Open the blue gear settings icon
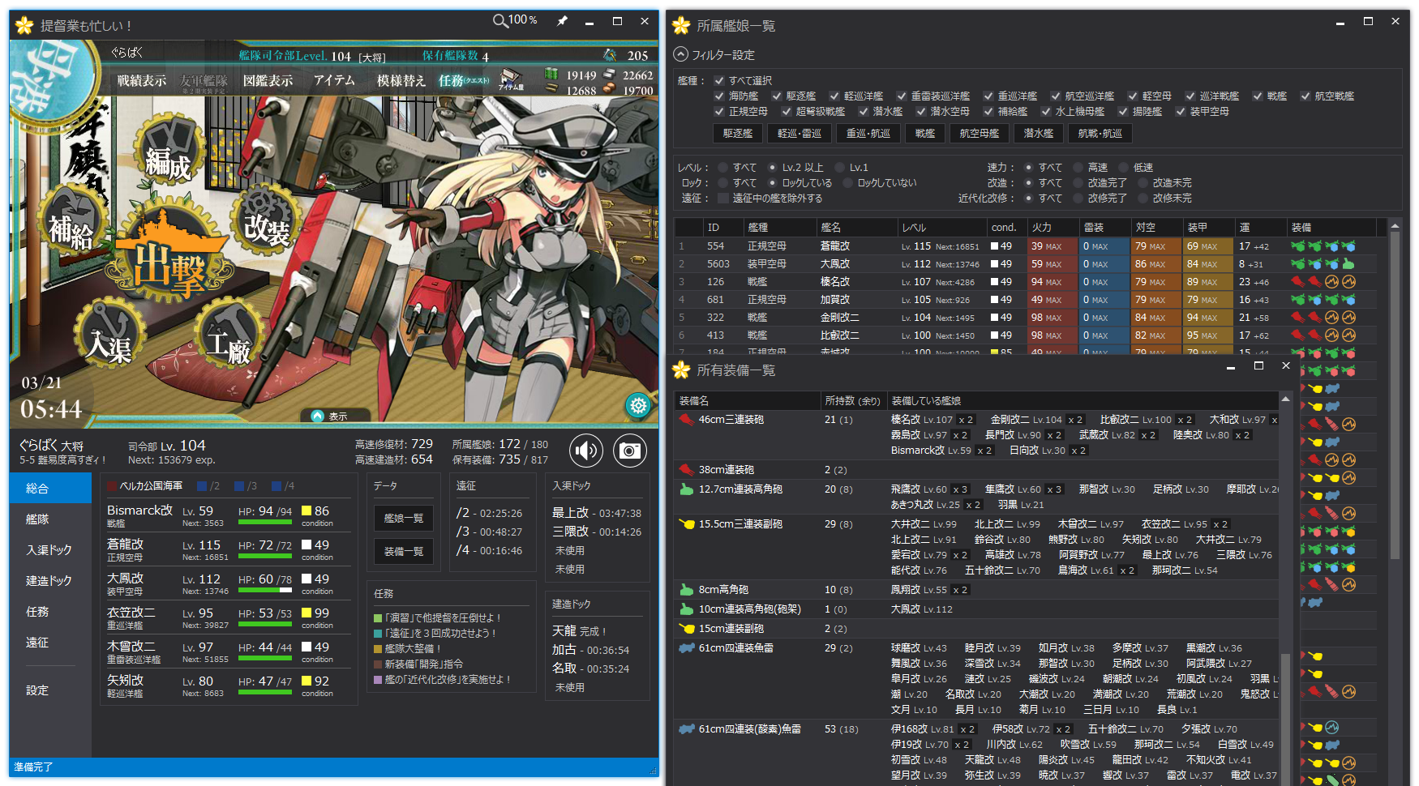Image resolution: width=1419 pixels, height=786 pixels. 638,405
